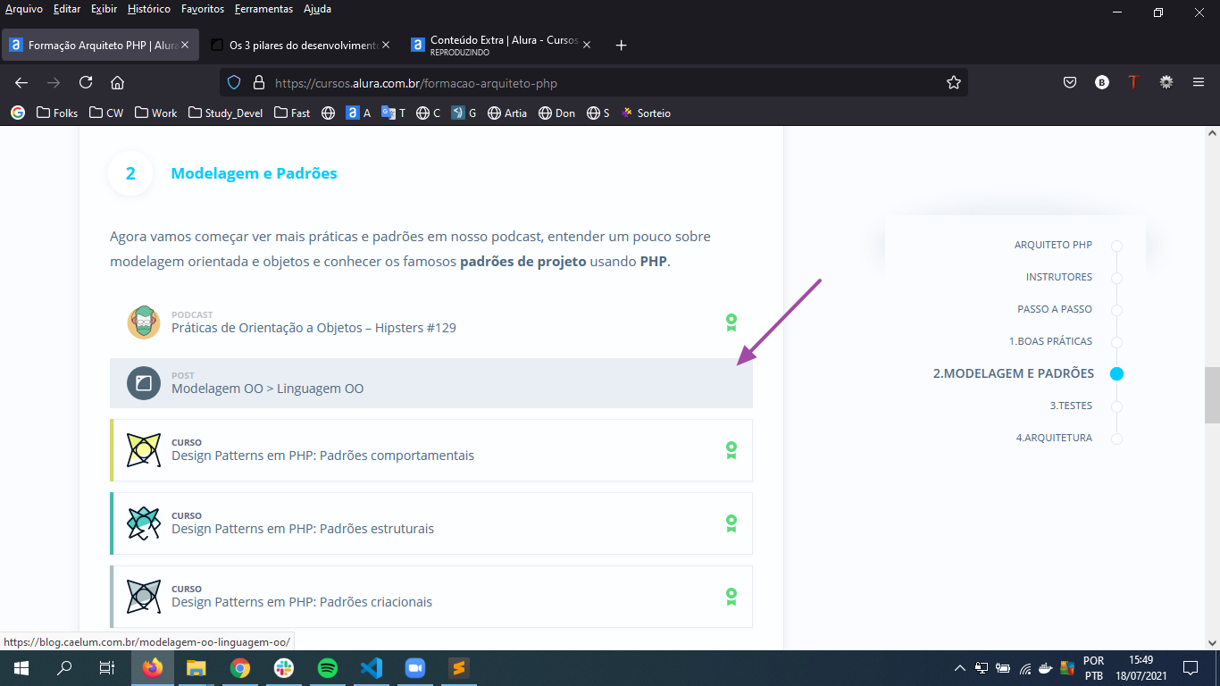This screenshot has width=1220, height=686.
Task: Reload the current page
Action: tap(86, 82)
